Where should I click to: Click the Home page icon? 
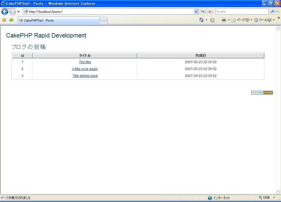coord(201,20)
